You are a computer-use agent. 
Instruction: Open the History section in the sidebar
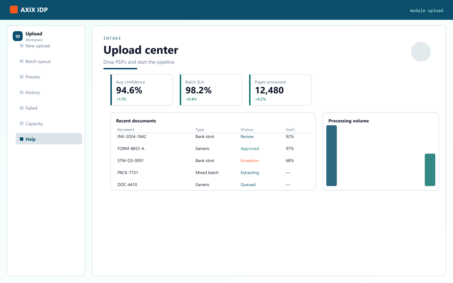[x=49, y=92]
